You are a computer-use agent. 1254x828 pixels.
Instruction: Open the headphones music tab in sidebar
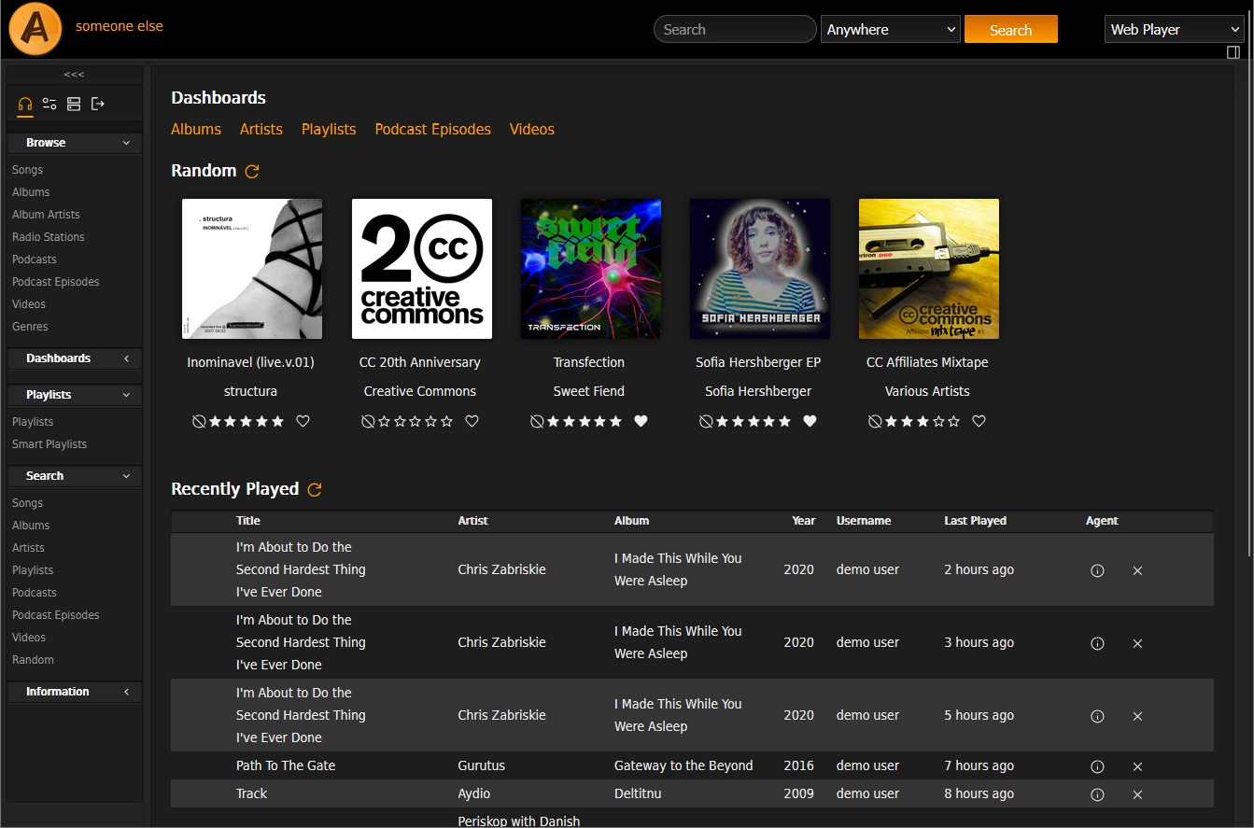25,104
